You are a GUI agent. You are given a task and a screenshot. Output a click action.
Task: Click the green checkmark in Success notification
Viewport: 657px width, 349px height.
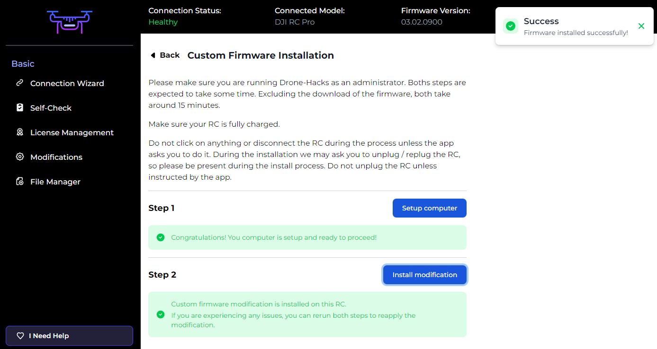pyautogui.click(x=511, y=26)
